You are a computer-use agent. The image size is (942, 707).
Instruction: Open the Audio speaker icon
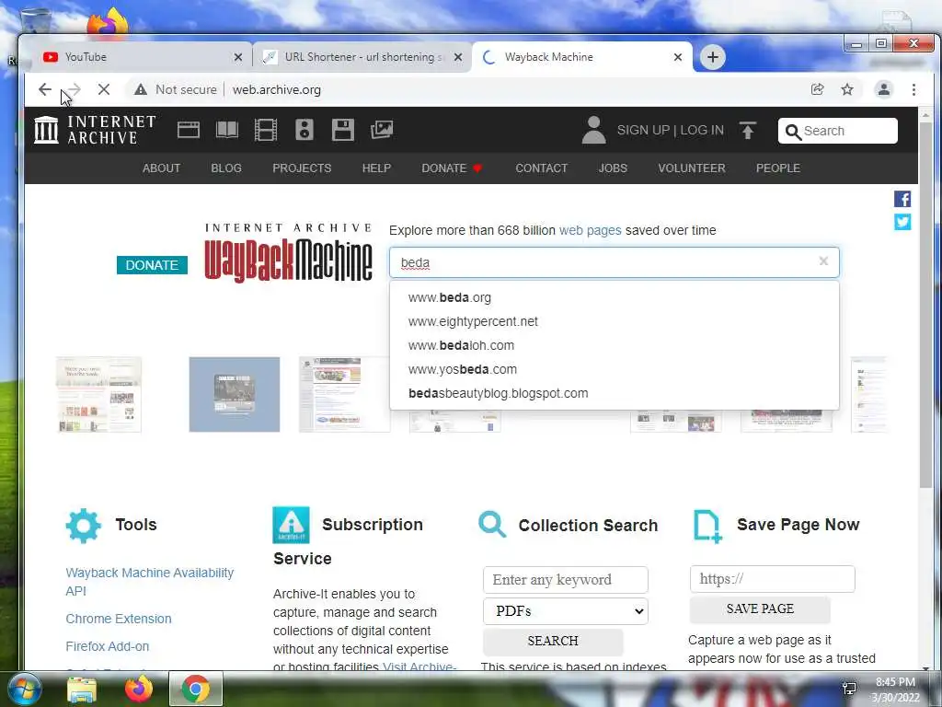tap(304, 130)
